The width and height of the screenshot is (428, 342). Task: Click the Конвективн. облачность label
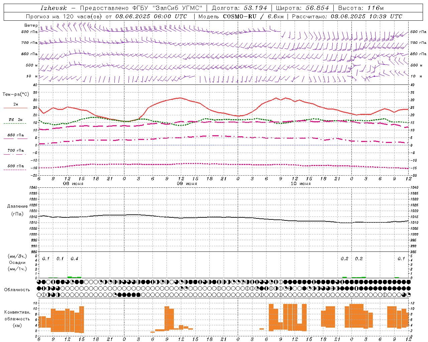[x=17, y=316]
